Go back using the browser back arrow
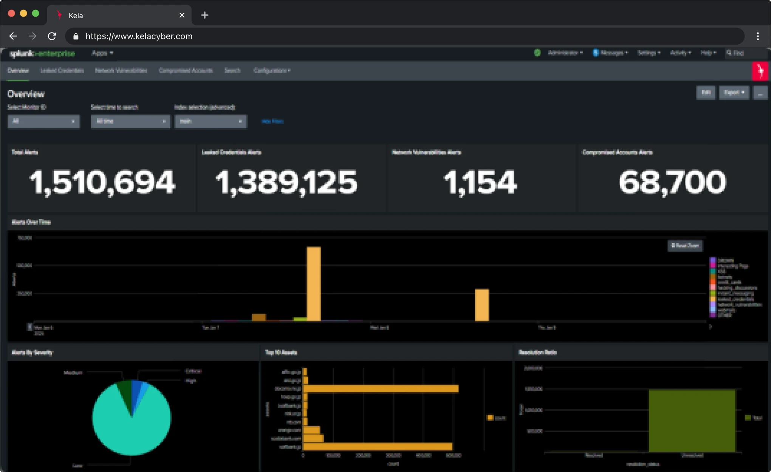The image size is (771, 472). click(13, 36)
